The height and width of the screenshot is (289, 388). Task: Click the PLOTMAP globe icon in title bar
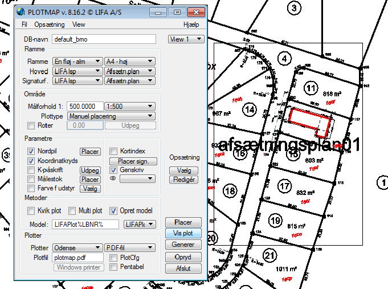tap(21, 11)
